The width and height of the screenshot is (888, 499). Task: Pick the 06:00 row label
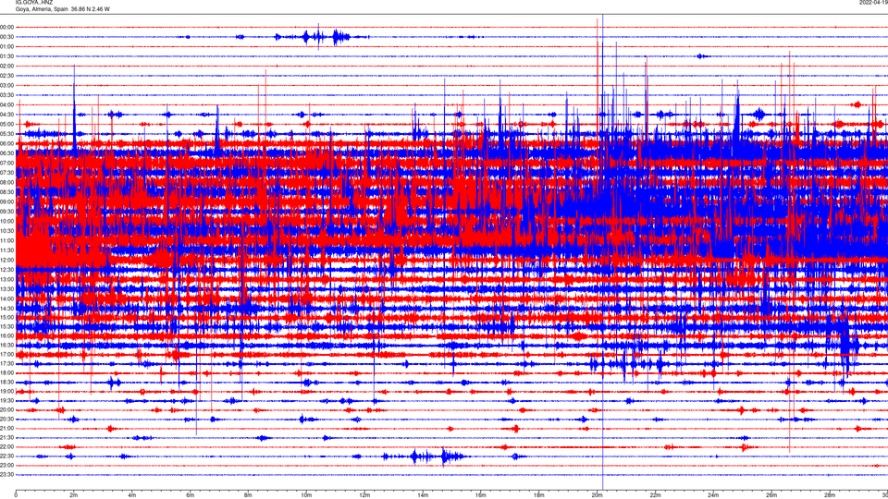(6, 144)
